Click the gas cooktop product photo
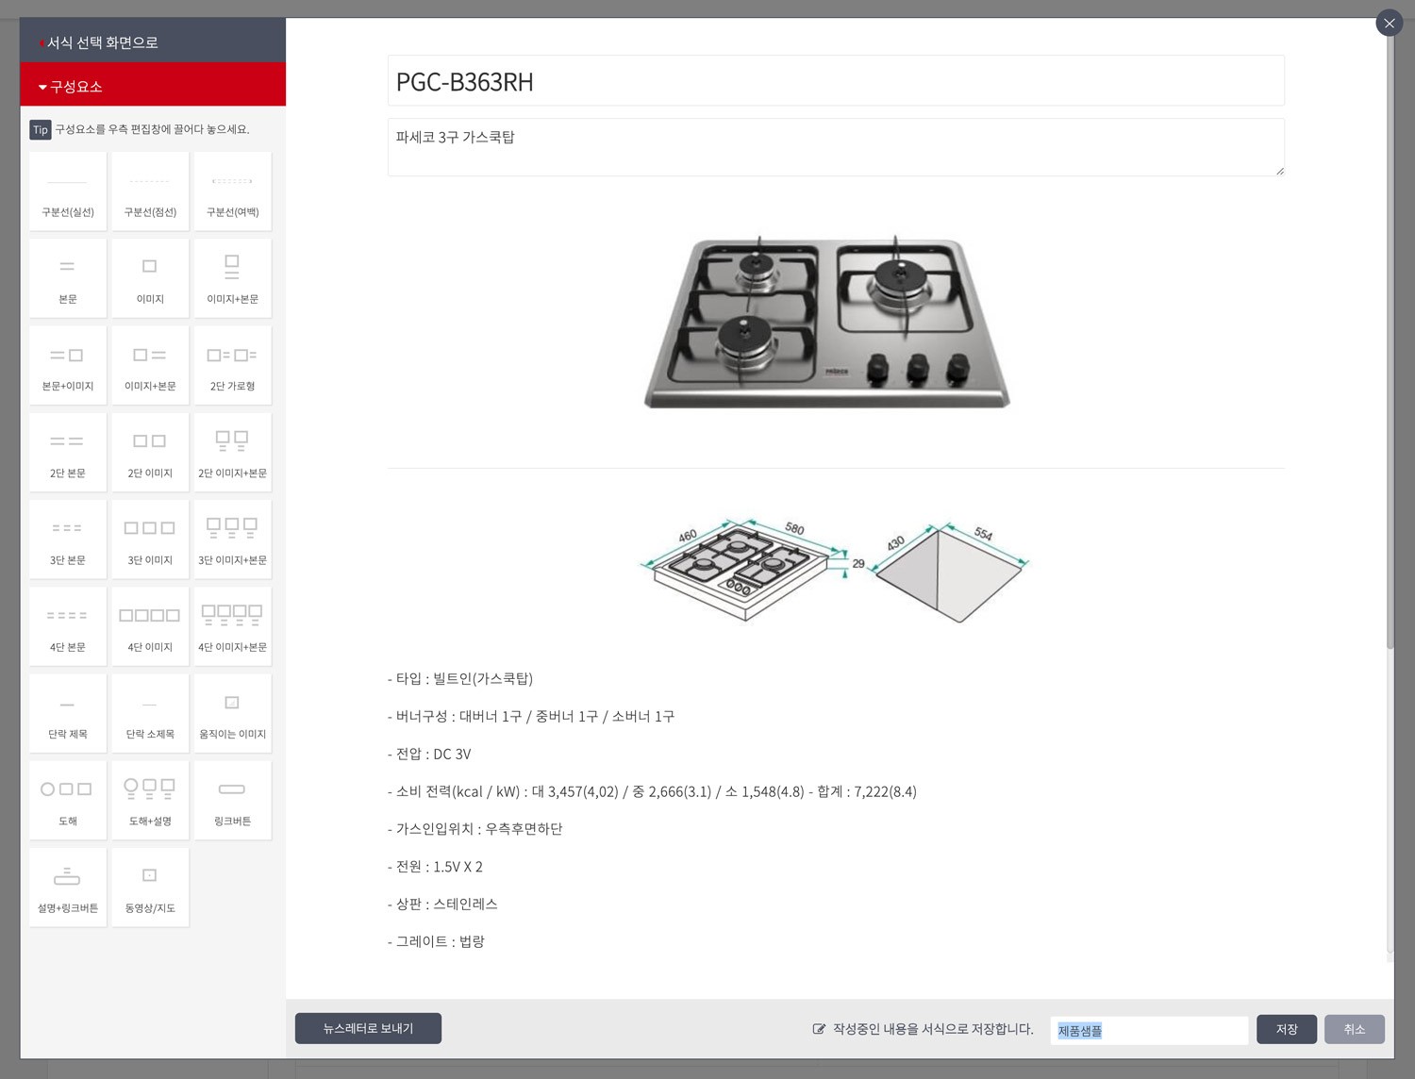This screenshot has width=1415, height=1079. (x=826, y=322)
